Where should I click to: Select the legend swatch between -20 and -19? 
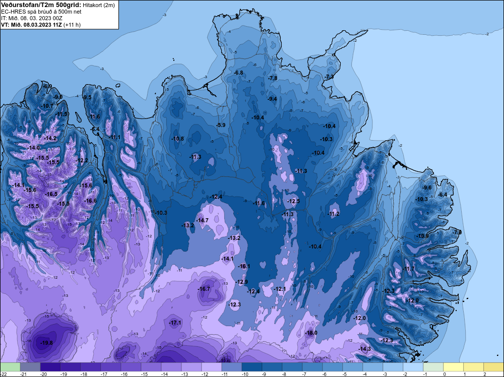tap(50, 367)
